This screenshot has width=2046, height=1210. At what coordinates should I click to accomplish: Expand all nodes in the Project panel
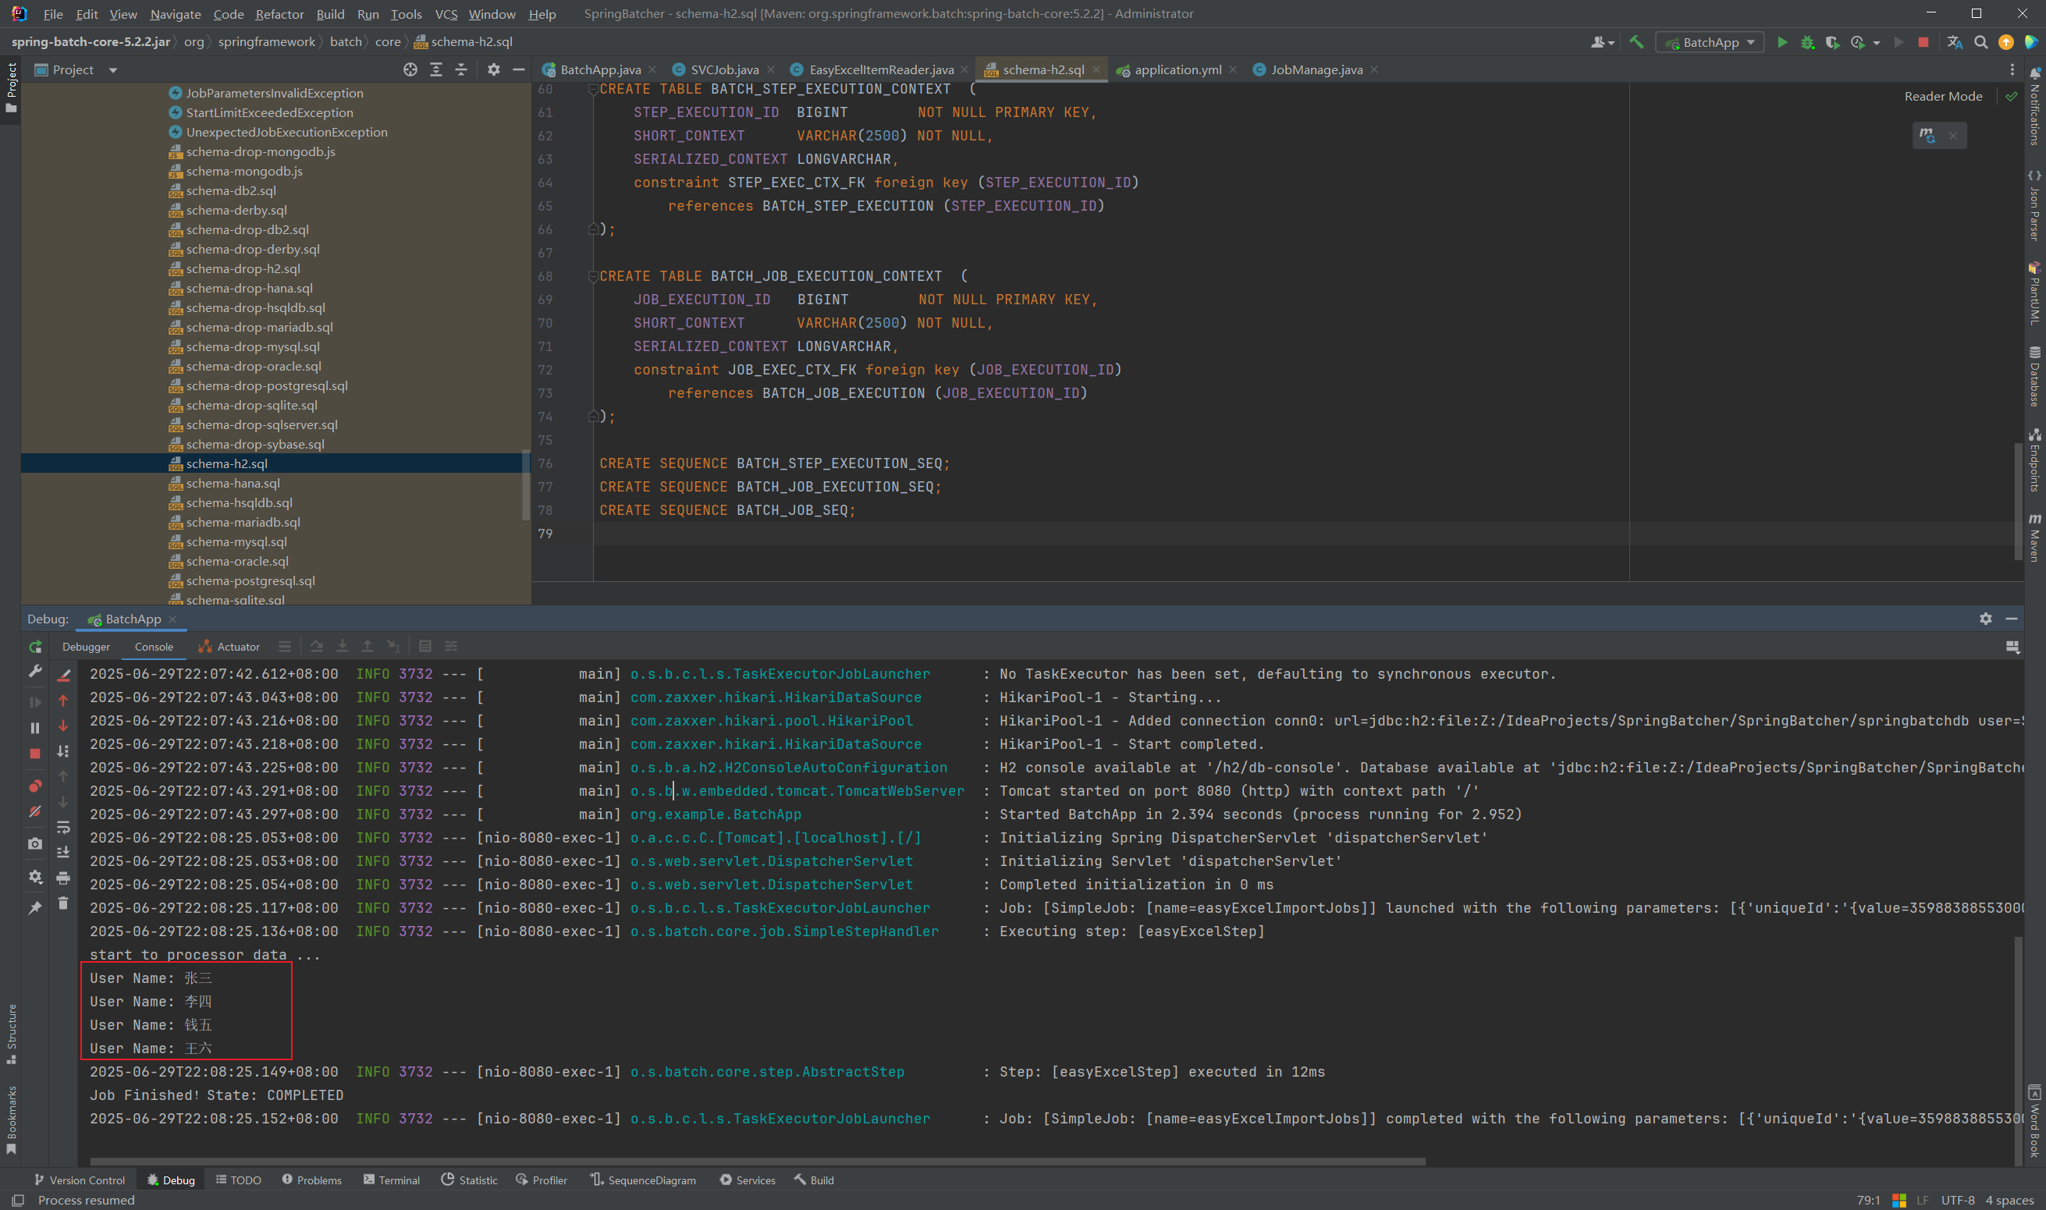(436, 70)
